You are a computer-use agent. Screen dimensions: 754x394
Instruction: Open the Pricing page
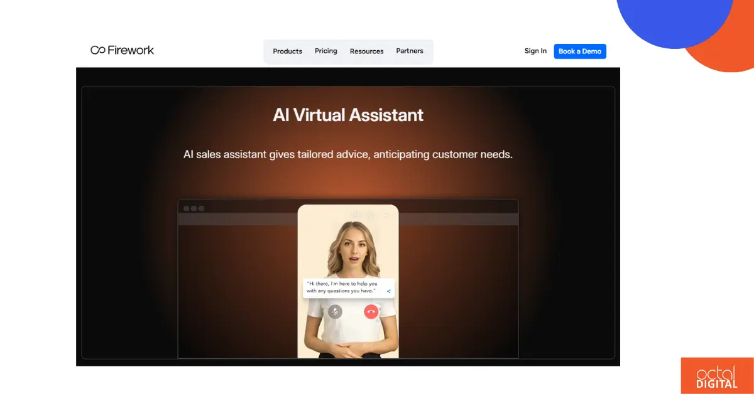tap(326, 51)
